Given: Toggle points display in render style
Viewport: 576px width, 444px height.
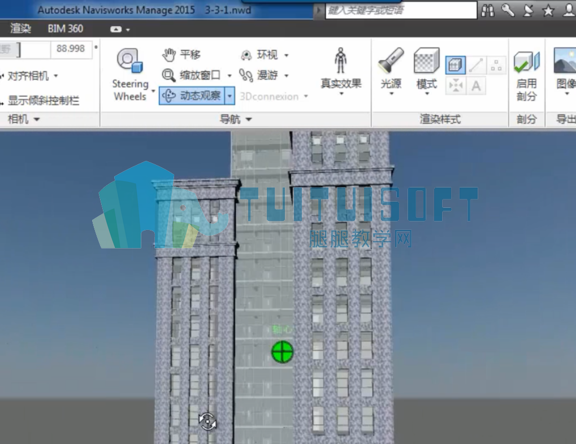Looking at the screenshot, I should (496, 66).
